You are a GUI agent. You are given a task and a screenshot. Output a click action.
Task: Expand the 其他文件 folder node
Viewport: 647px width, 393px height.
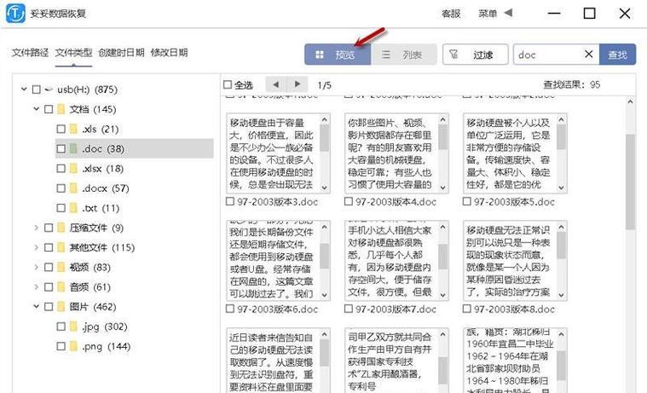click(37, 248)
